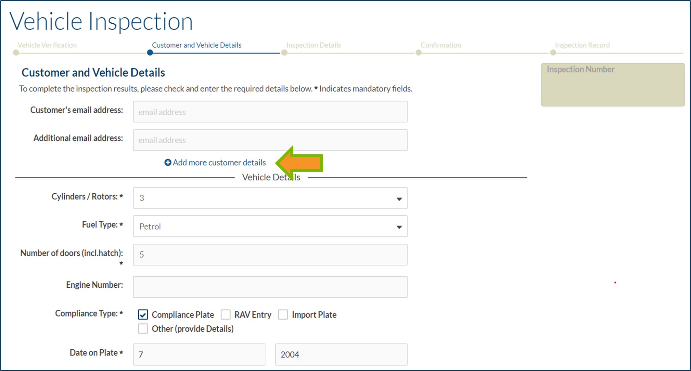Select the Engine Number text box
This screenshot has width=691, height=371.
tap(270, 287)
